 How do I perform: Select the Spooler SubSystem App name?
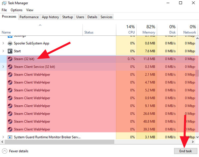[x=32, y=43]
